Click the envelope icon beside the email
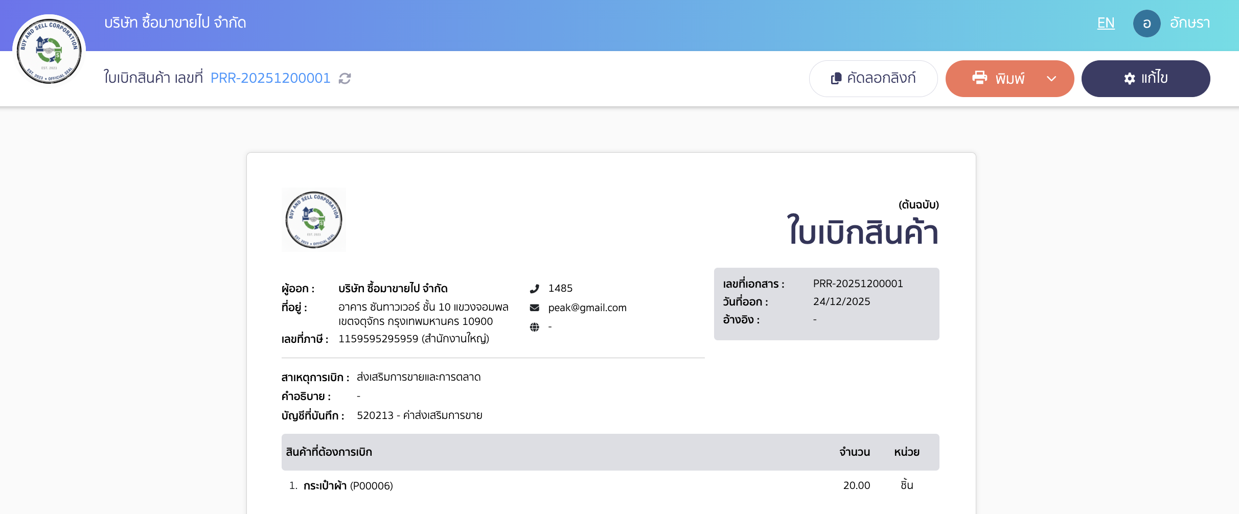 click(535, 308)
